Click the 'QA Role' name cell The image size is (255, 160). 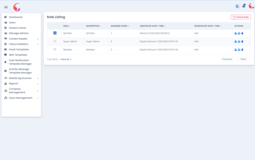point(67,33)
